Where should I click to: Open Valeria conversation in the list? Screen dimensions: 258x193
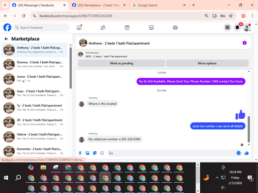pos(35,136)
